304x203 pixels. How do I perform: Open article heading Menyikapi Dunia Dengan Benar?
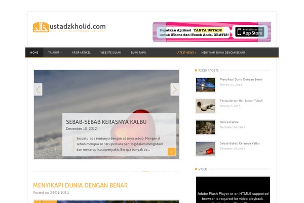pos(80,185)
